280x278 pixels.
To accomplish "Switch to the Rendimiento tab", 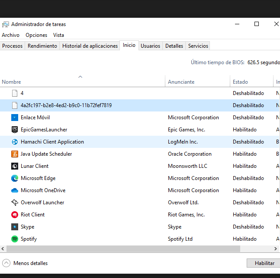I will click(x=42, y=46).
